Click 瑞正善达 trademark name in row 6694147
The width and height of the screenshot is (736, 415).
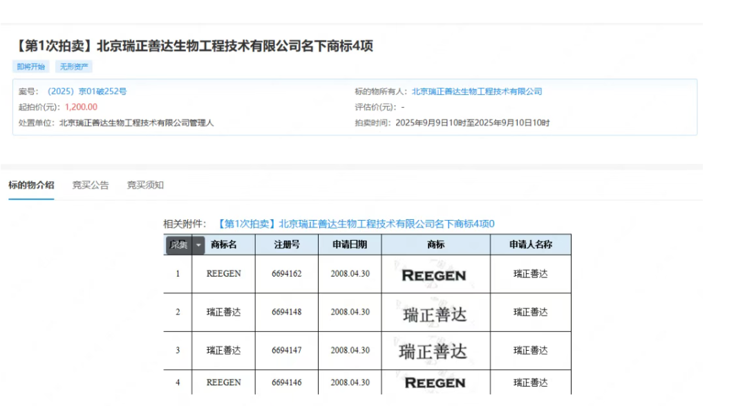(223, 350)
